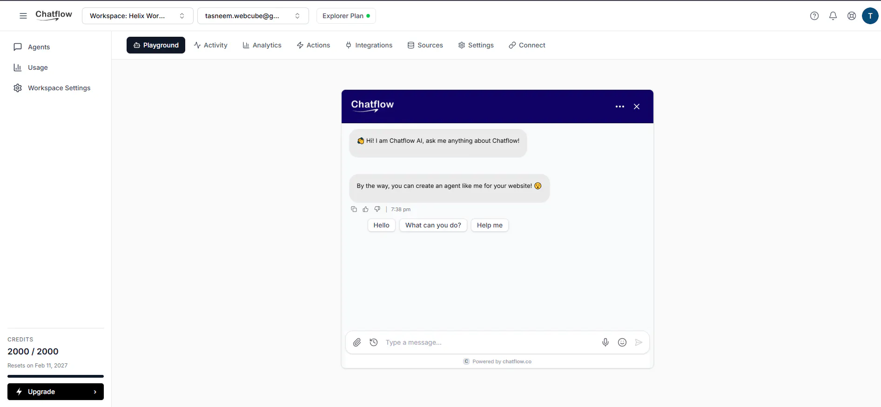The image size is (881, 407).
Task: Click the three-dots chat options icon
Action: pos(620,107)
